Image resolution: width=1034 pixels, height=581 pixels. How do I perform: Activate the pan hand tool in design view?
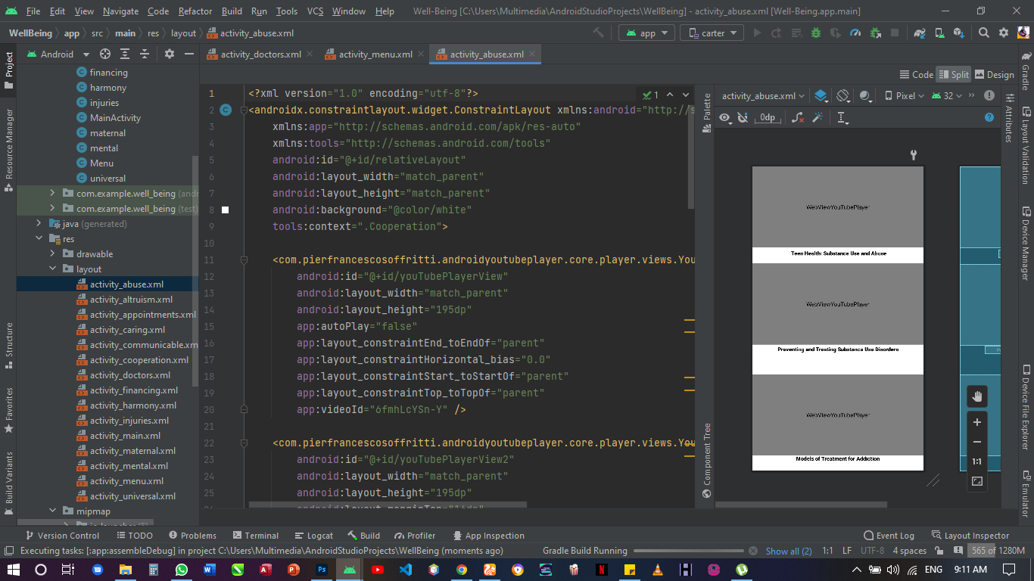tap(976, 396)
